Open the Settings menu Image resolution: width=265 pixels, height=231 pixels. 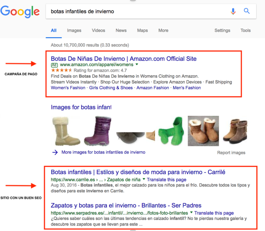[222, 30]
